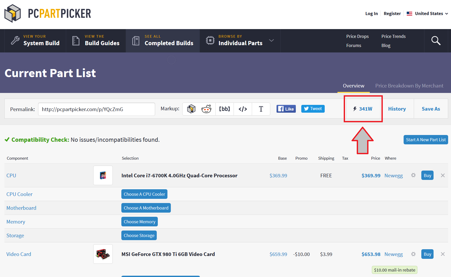Image resolution: width=451 pixels, height=277 pixels.
Task: Click the $653.98 video card total price
Action: point(371,254)
